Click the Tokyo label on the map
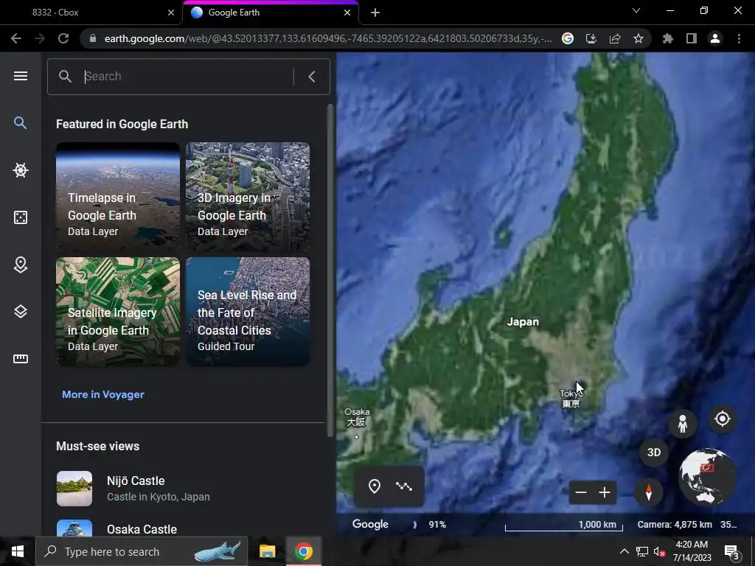Image resolution: width=755 pixels, height=566 pixels. (x=571, y=399)
